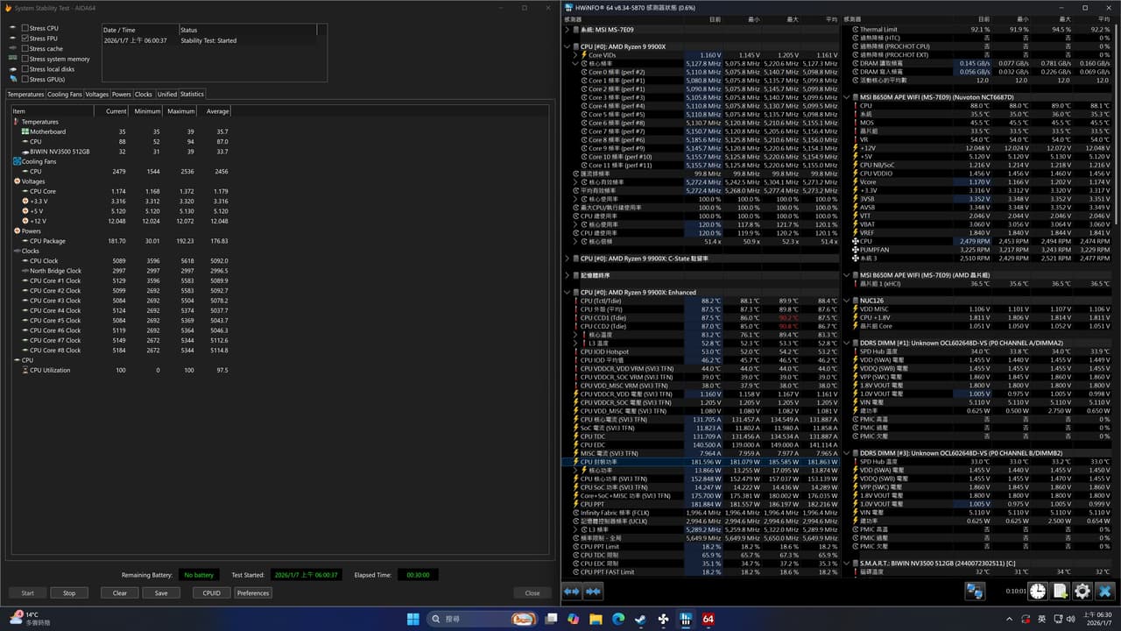The height and width of the screenshot is (631, 1121).
Task: Click the taskbar search box
Action: pyautogui.click(x=483, y=619)
